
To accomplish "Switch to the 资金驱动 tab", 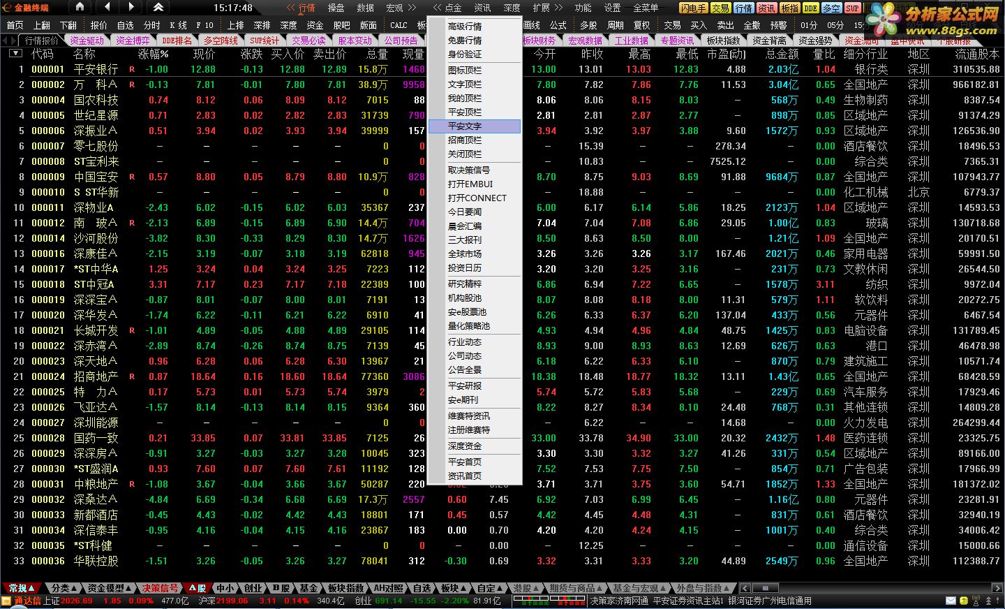I will (87, 41).
